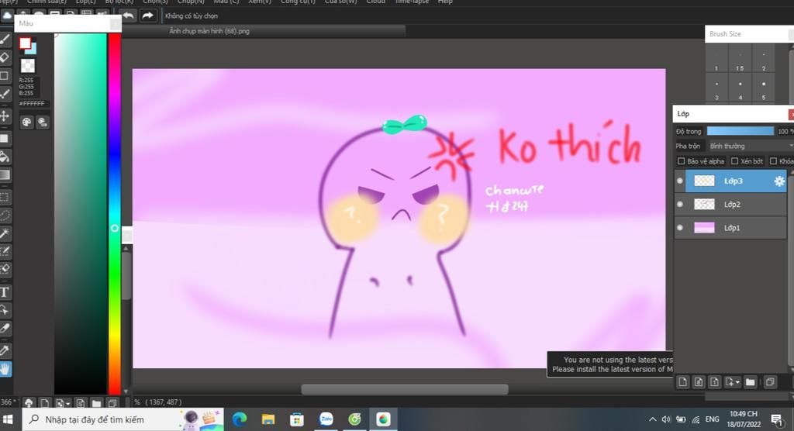Screen dimensions: 794x431
Task: Open the Chỉnh sửa(E) menu
Action: point(47,2)
